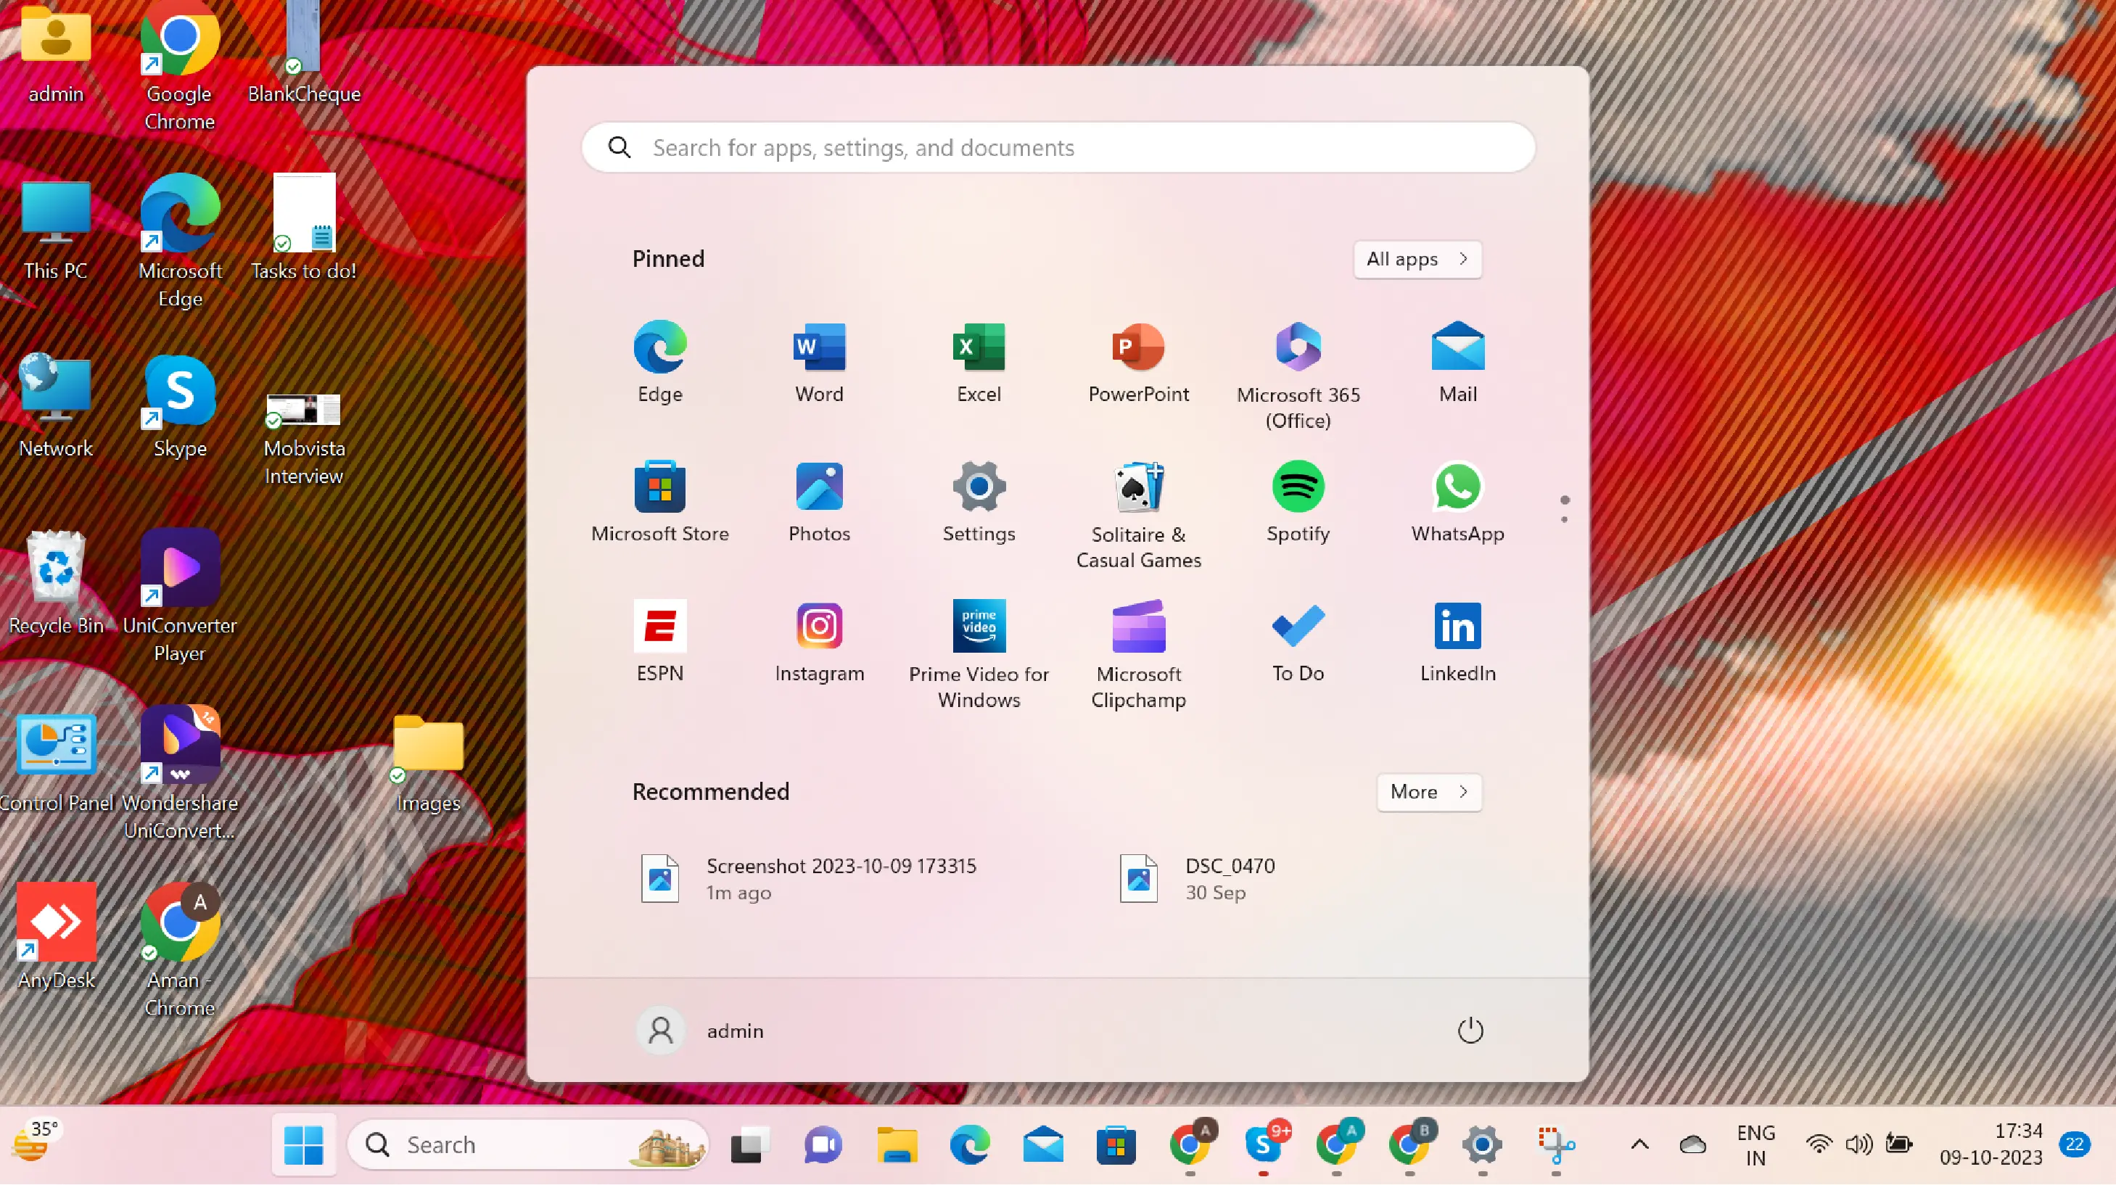This screenshot has height=1185, width=2116.
Task: Open the To Do app
Action: pyautogui.click(x=1298, y=641)
